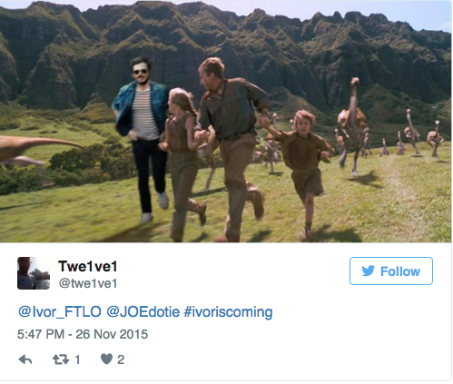
Task: Open the @twe1ve1 handle link
Action: tap(88, 283)
